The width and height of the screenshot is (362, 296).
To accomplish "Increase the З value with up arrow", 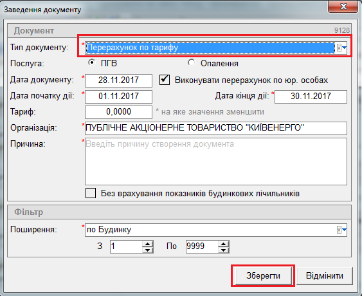I will [x=147, y=243].
